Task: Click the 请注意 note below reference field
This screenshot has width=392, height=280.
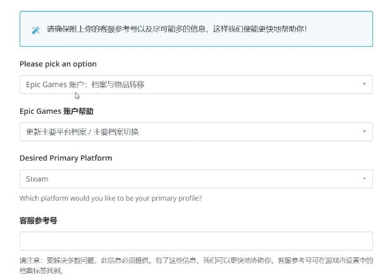Action: pyautogui.click(x=196, y=265)
